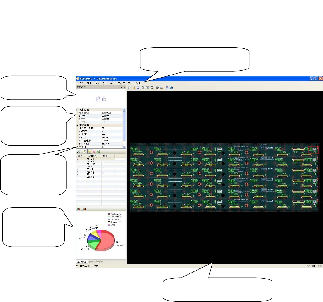323x302 pixels.
Task: Click the NG PPM value 29450
Action: pyautogui.click(x=105, y=137)
